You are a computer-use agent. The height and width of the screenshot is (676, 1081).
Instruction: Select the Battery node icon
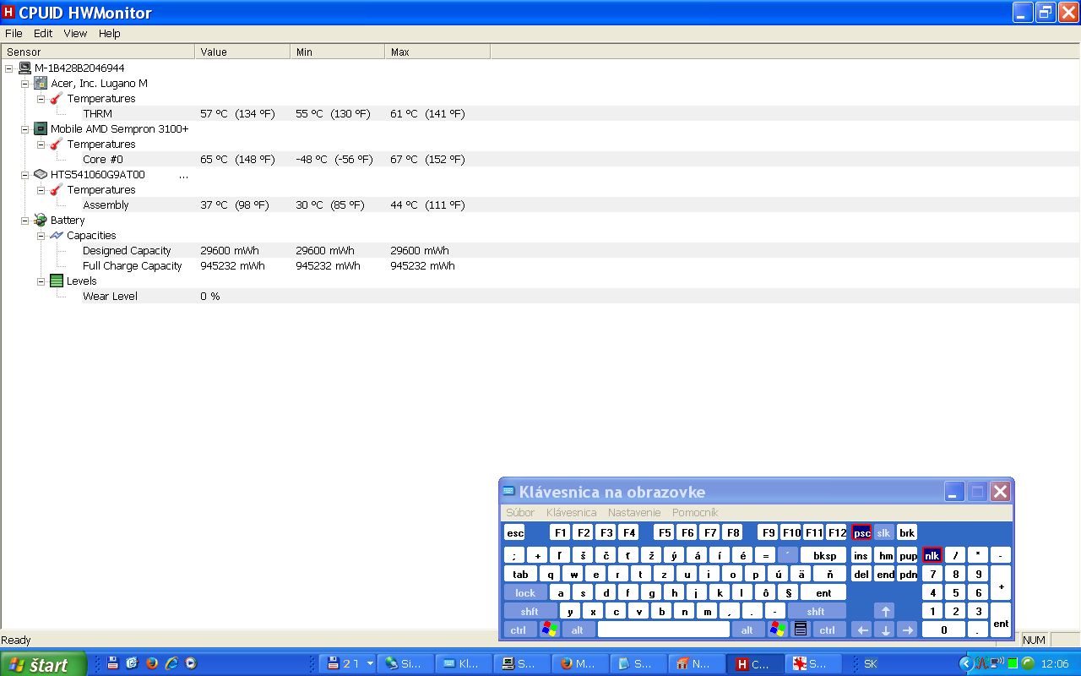pyautogui.click(x=40, y=220)
